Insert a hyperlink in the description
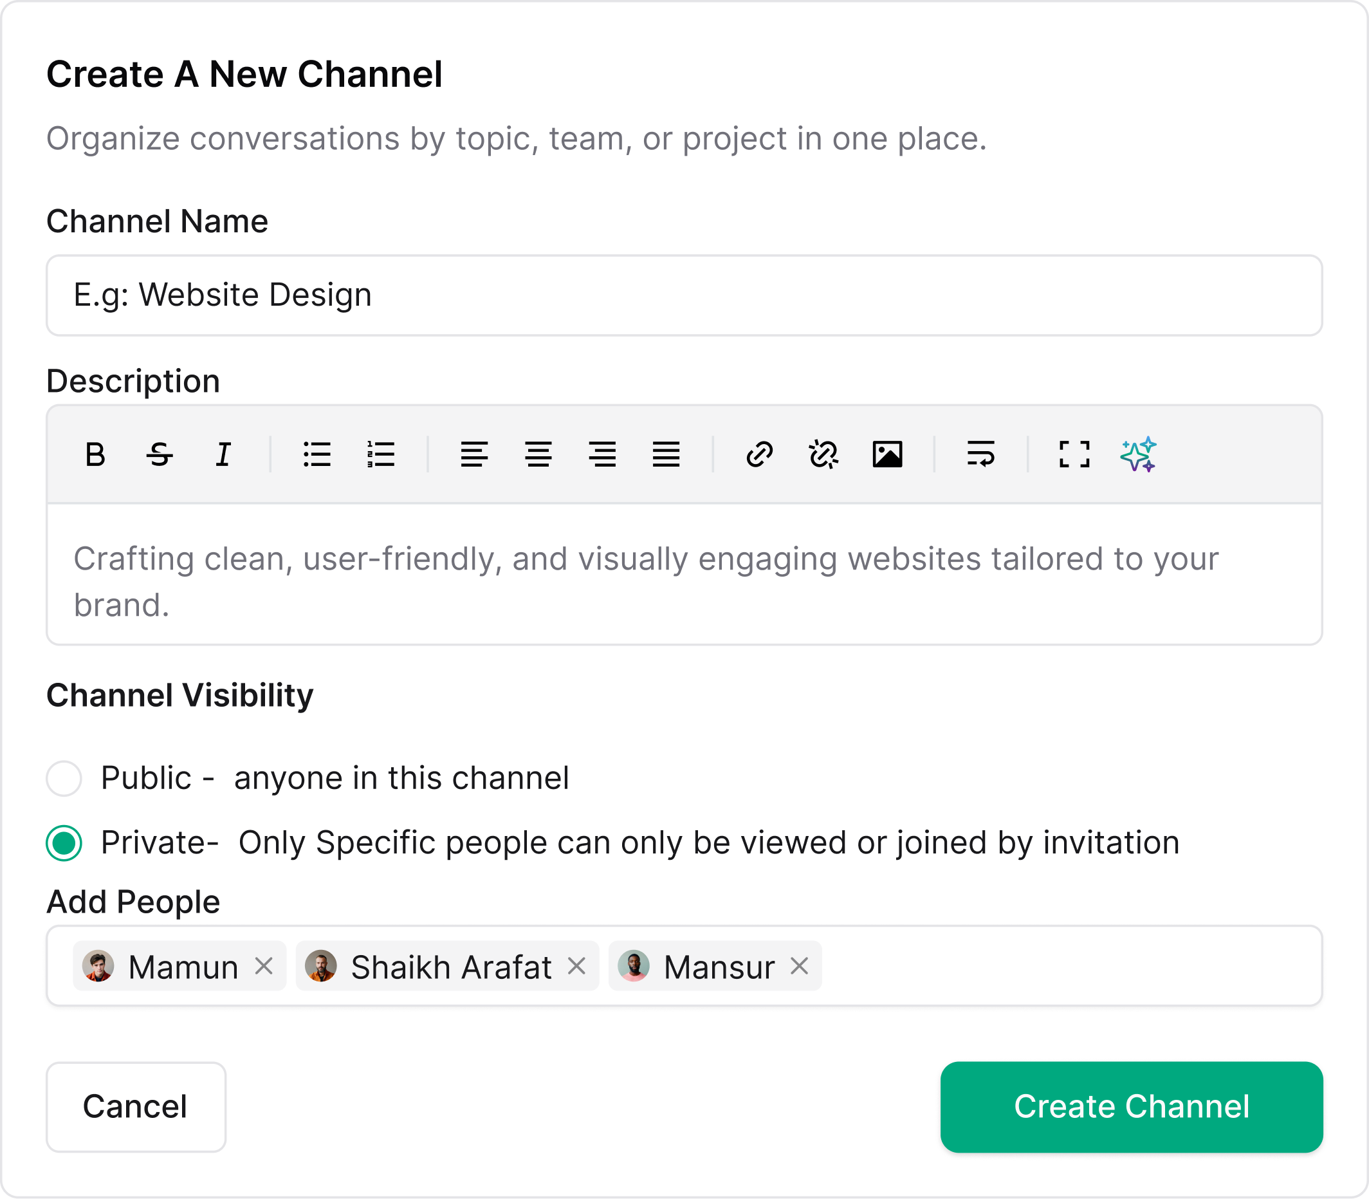This screenshot has width=1369, height=1199. [x=760, y=455]
